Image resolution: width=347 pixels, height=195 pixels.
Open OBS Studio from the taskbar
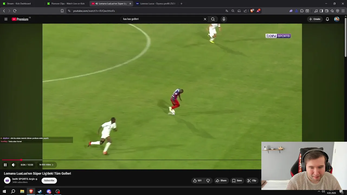tap(58, 191)
